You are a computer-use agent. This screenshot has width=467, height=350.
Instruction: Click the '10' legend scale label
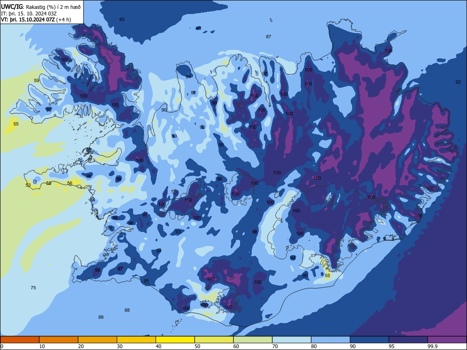coord(42,346)
